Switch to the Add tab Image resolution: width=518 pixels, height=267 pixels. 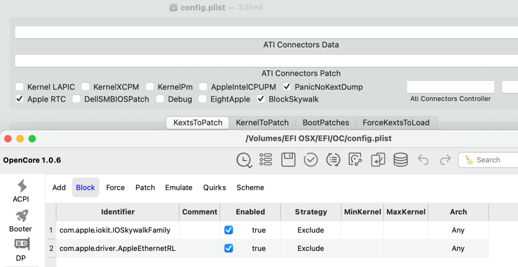59,187
